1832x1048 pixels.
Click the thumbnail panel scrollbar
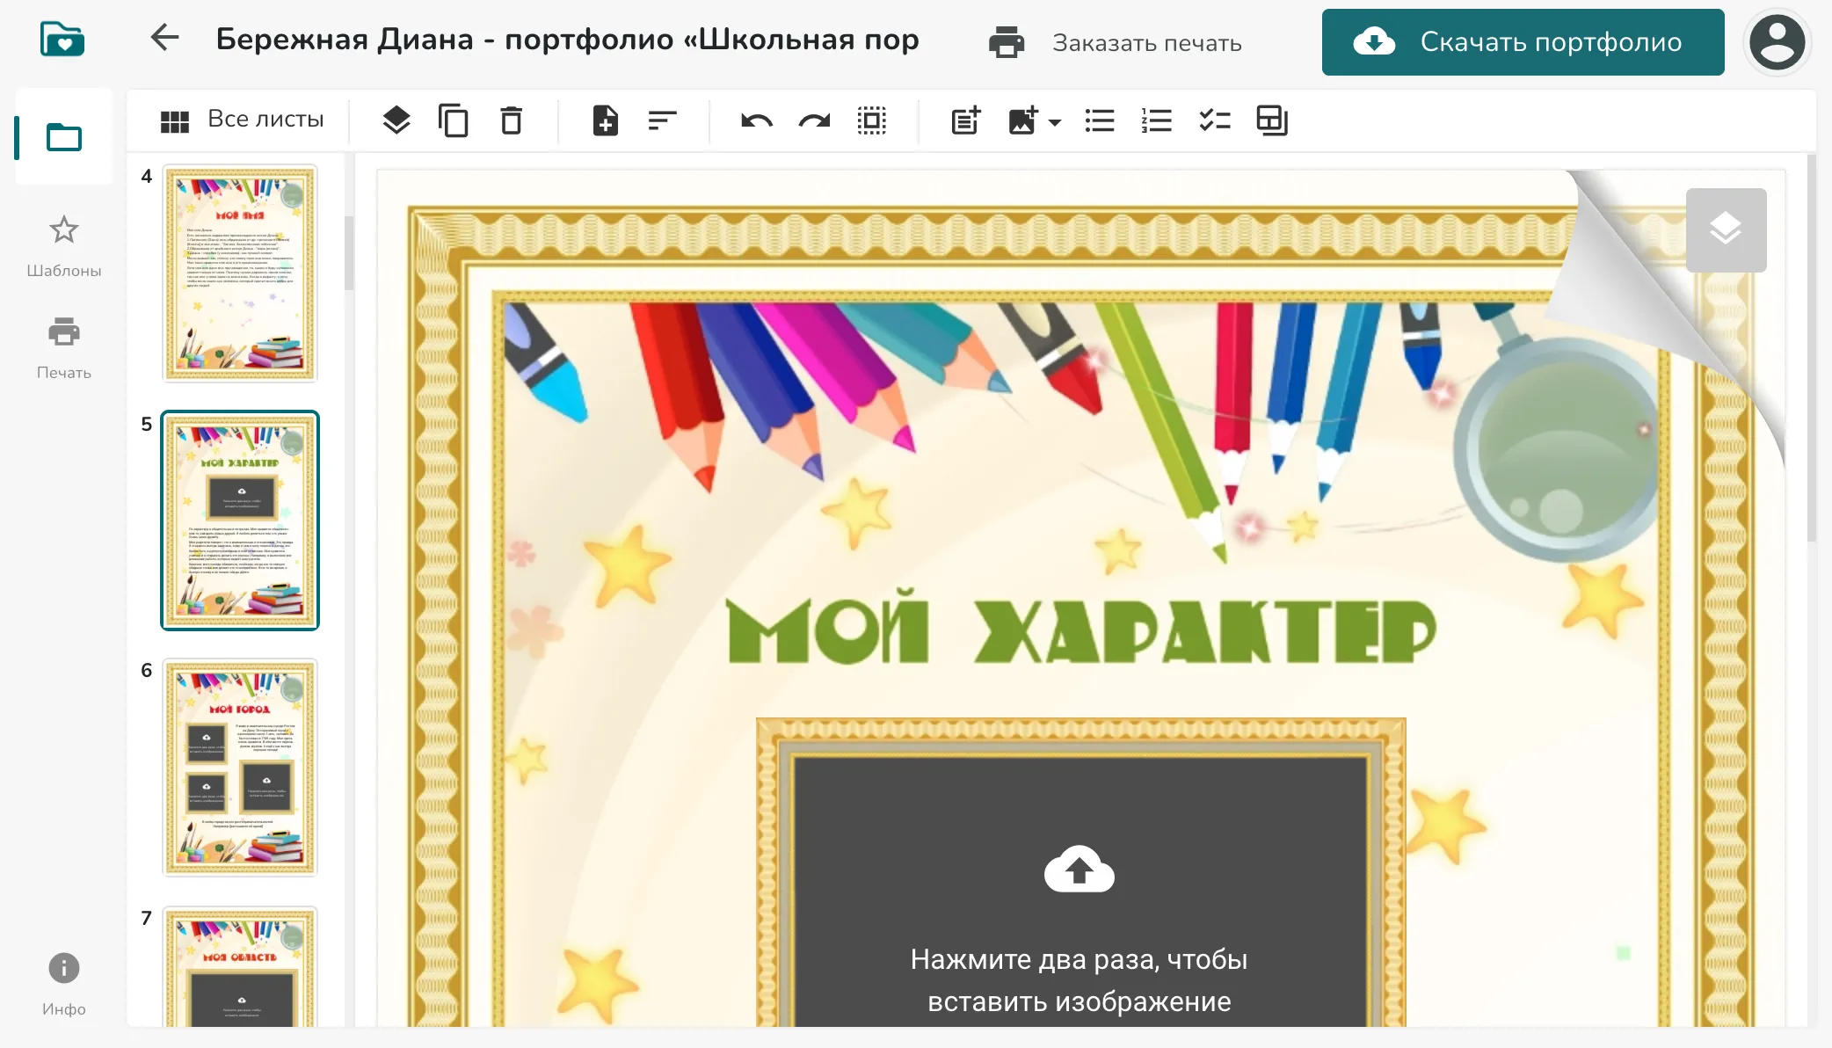(349, 253)
